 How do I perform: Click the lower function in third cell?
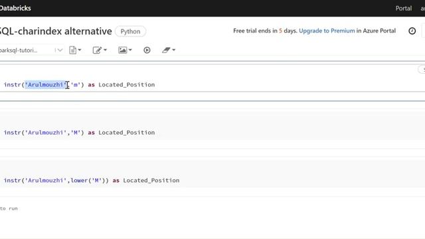pos(79,181)
